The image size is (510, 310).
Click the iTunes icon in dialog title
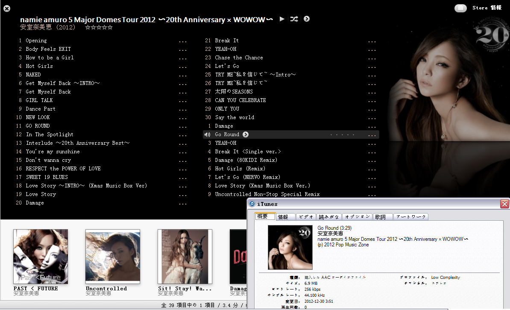252,204
